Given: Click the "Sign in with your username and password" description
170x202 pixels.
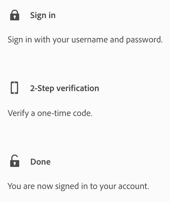Looking at the screenshot, I should tap(85, 40).
